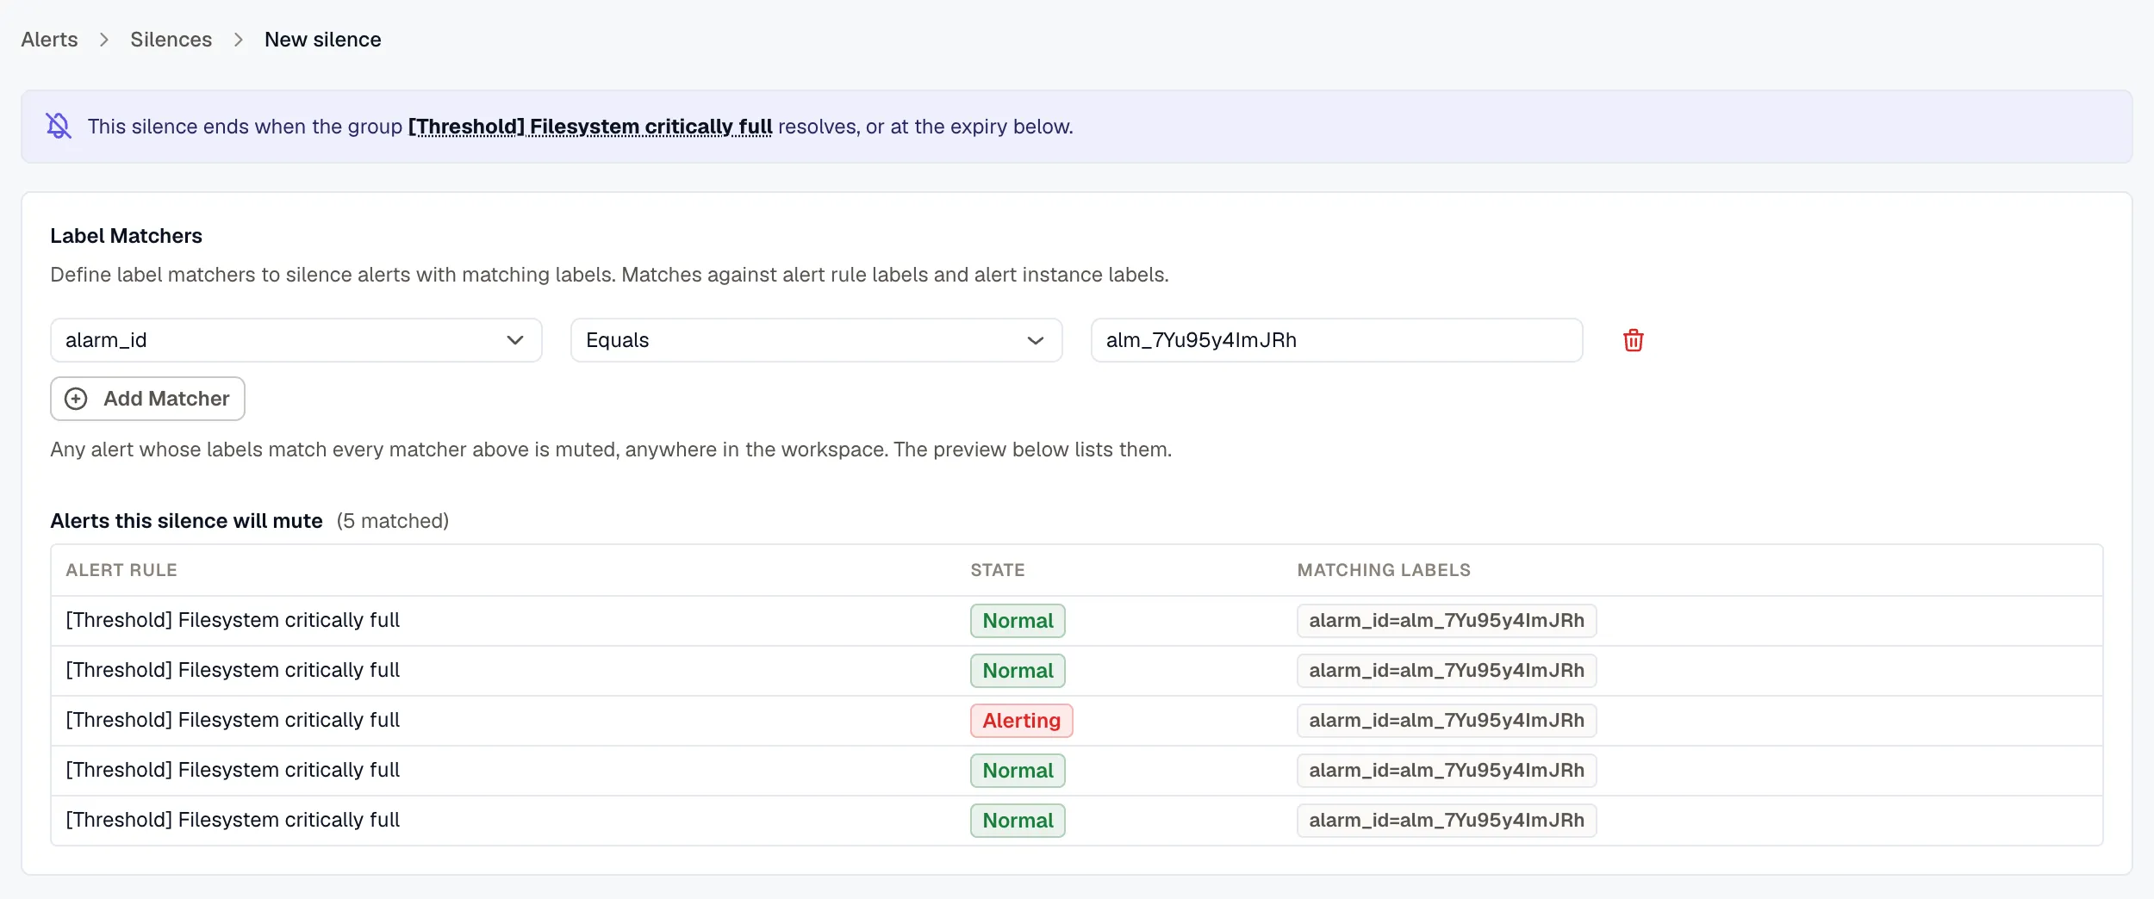2154x899 pixels.
Task: Focus the matcher value field alm_7Yu95y4ImJRh
Action: coord(1336,340)
